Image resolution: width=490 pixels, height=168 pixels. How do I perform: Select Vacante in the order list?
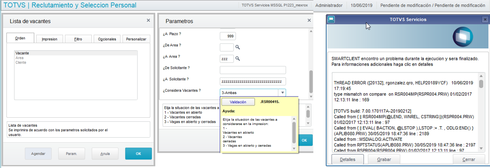pyautogui.click(x=76, y=53)
